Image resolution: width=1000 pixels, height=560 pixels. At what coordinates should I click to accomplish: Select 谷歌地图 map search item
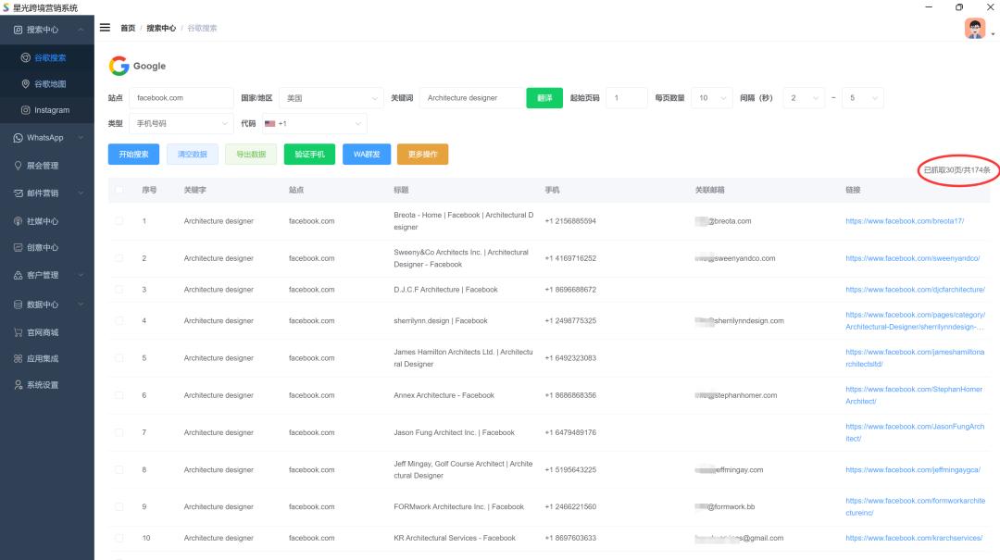coord(50,84)
